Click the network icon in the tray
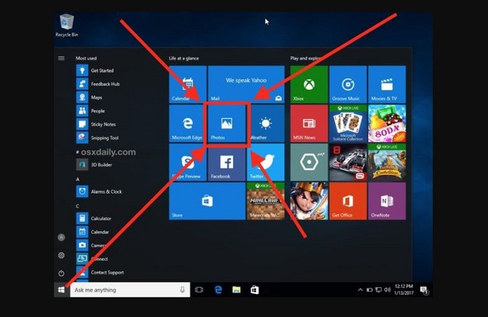Screen dimensions: 488x317 (379, 290)
